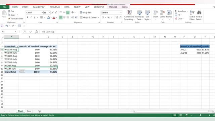Toggle Wrap Text
Image resolution: width=215 pixels, height=121 pixels.
(86, 12)
